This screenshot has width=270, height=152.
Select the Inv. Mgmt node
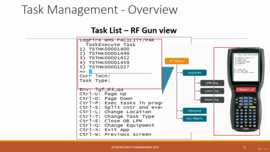(194, 119)
